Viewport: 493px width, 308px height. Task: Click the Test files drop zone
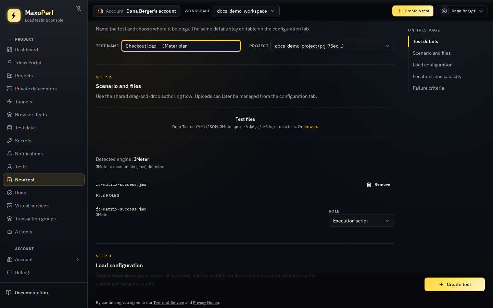click(x=245, y=123)
